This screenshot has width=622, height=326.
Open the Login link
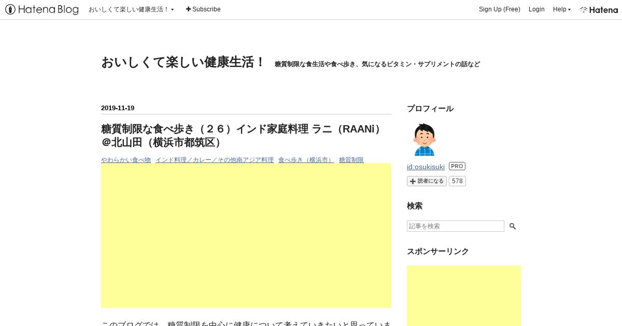536,9
